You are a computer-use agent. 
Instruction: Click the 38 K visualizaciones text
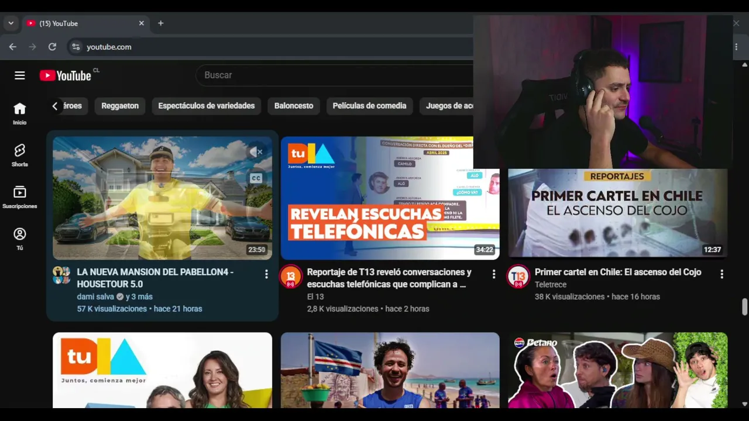[x=570, y=296]
